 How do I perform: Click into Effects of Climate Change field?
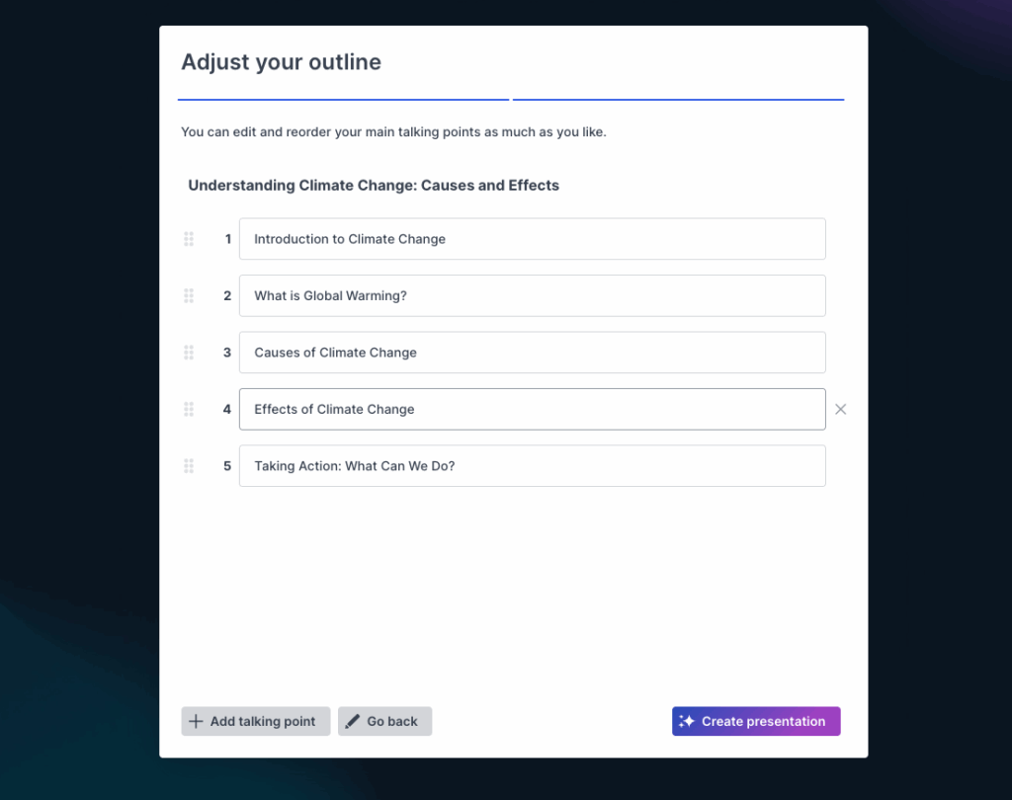(533, 409)
